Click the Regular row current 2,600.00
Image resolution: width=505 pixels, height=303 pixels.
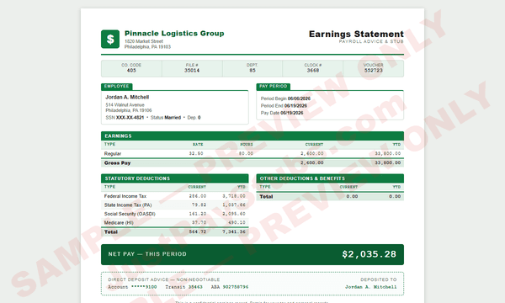[x=311, y=153]
